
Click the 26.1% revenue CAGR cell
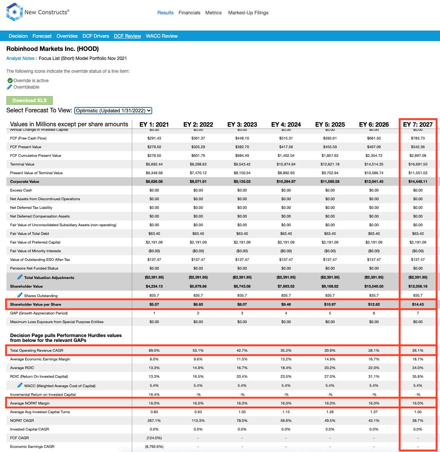point(418,351)
